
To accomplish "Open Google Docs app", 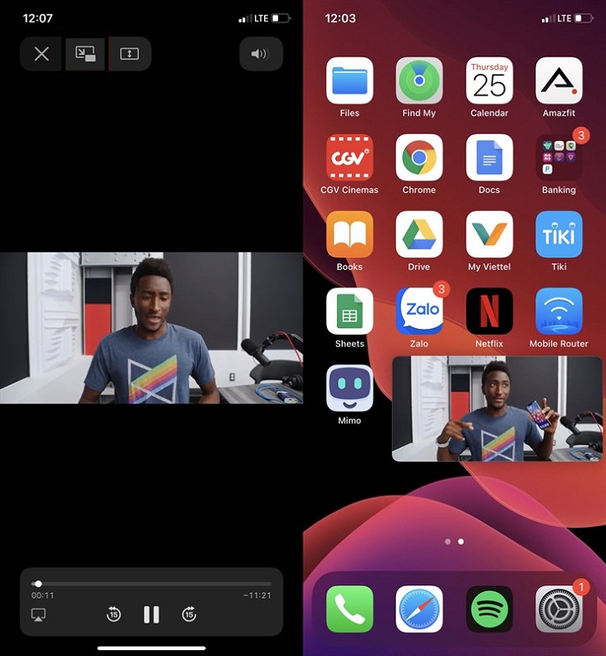I will (489, 157).
